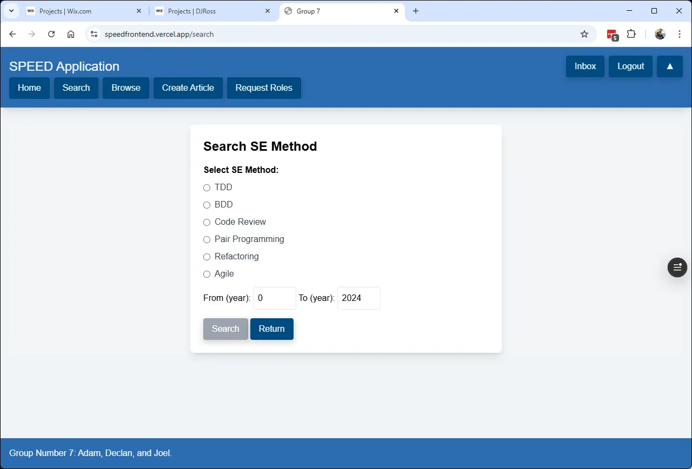Open Request Roles page
This screenshot has height=469, width=692.
click(264, 88)
